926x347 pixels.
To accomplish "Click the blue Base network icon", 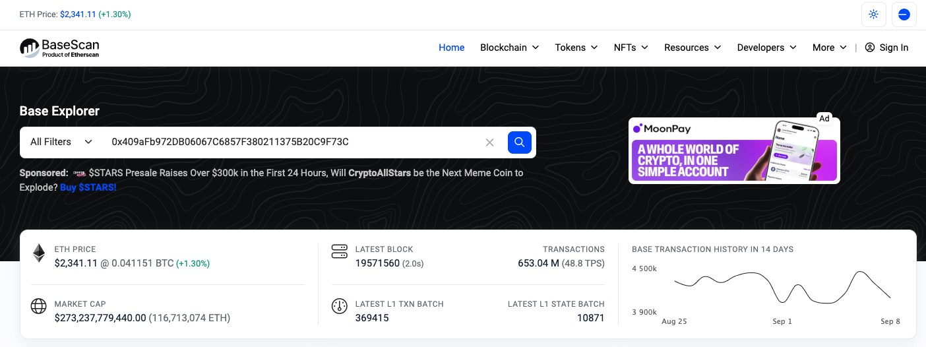I will [904, 15].
